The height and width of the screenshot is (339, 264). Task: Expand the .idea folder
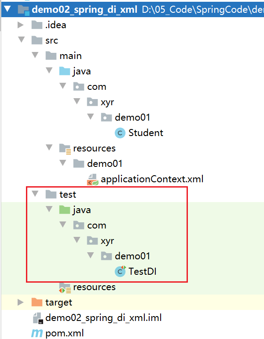[21, 25]
